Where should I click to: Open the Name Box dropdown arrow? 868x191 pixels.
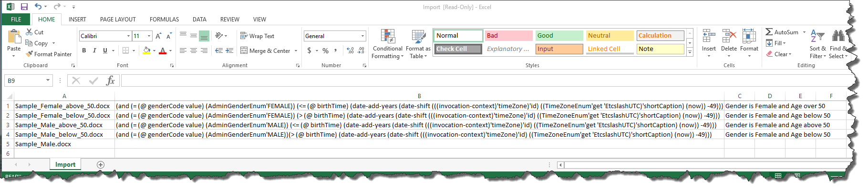(x=48, y=80)
